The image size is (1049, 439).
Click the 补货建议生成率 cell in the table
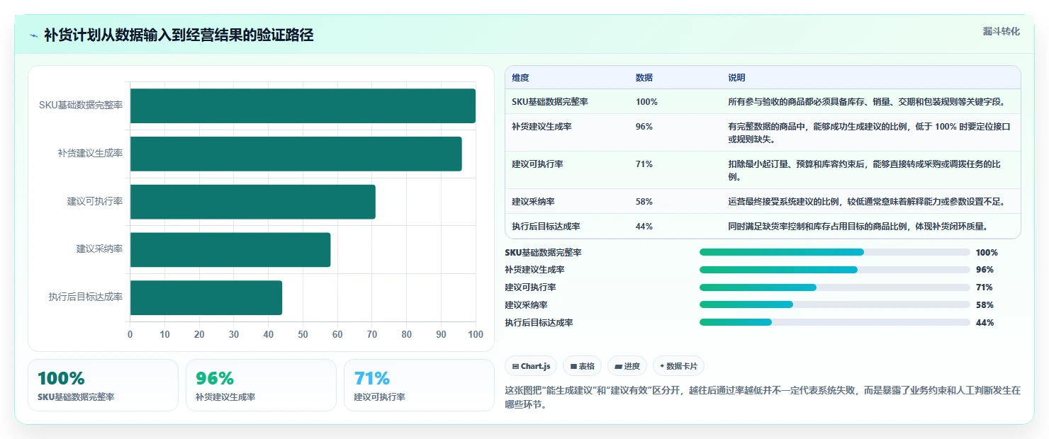click(542, 127)
